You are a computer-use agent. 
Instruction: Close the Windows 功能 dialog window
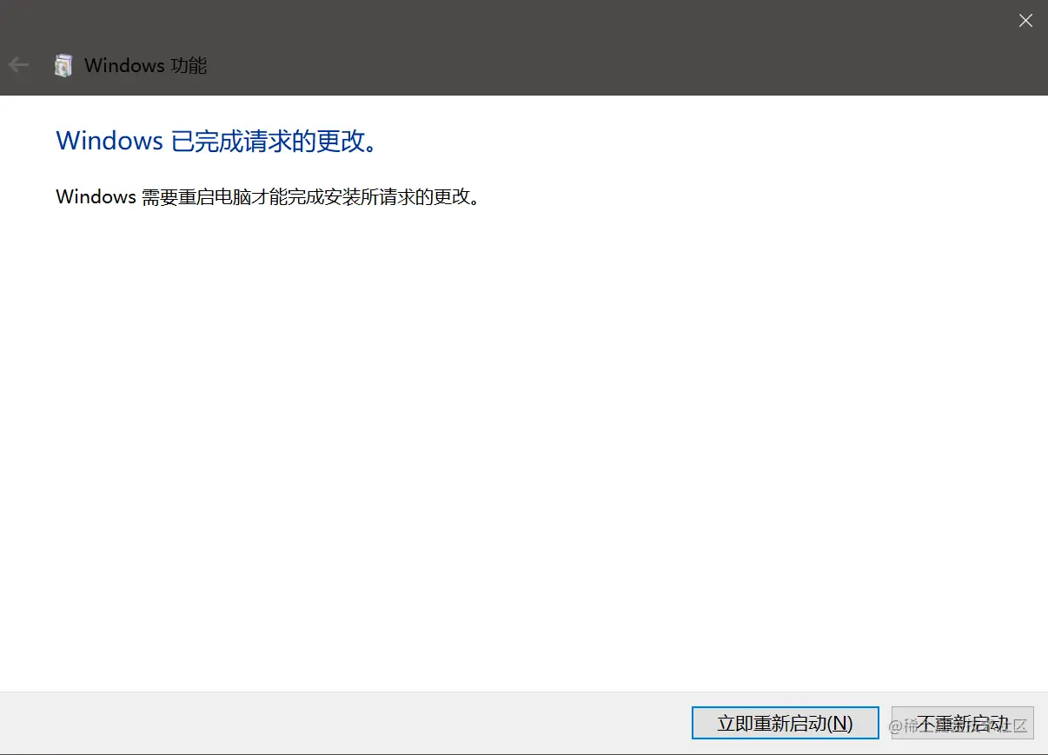pyautogui.click(x=1025, y=21)
